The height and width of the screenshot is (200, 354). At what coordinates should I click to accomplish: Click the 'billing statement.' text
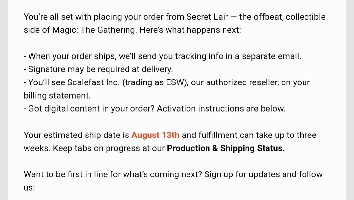pyautogui.click(x=57, y=96)
